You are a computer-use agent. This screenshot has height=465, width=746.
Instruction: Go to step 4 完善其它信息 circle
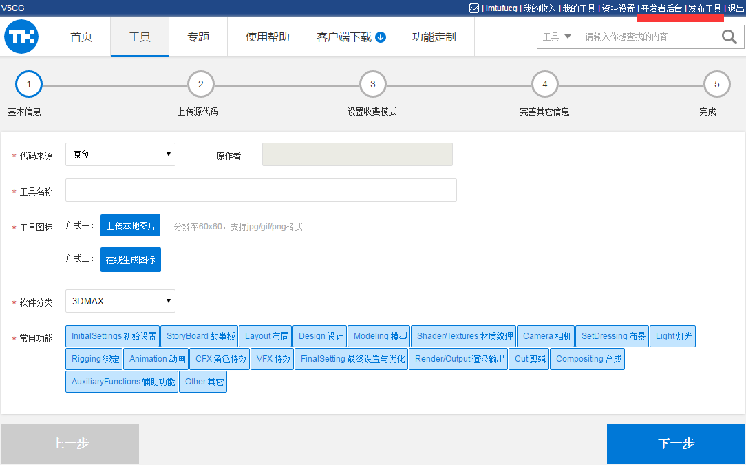click(x=545, y=84)
